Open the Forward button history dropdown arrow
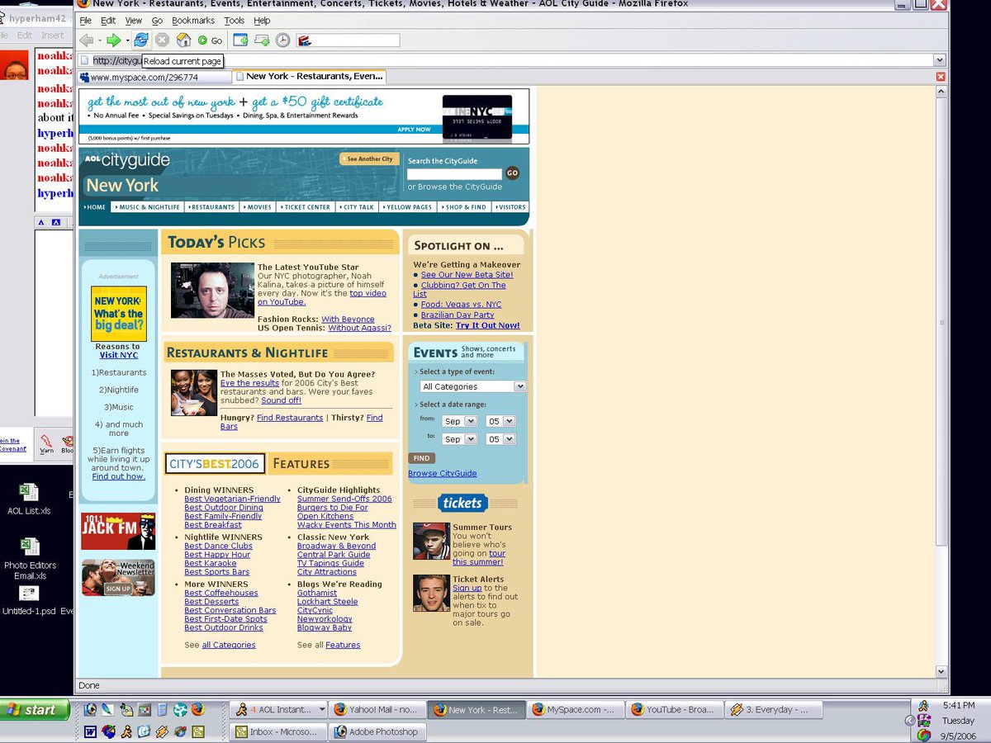Viewport: 991px width, 743px height. [x=127, y=40]
